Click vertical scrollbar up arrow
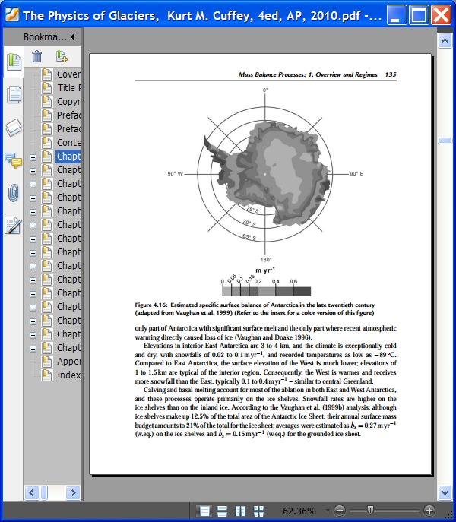Screen dimensions: 456x522 click(445, 40)
